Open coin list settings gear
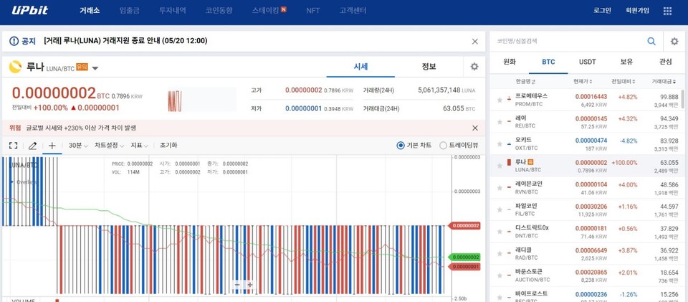688x302 pixels. point(674,42)
